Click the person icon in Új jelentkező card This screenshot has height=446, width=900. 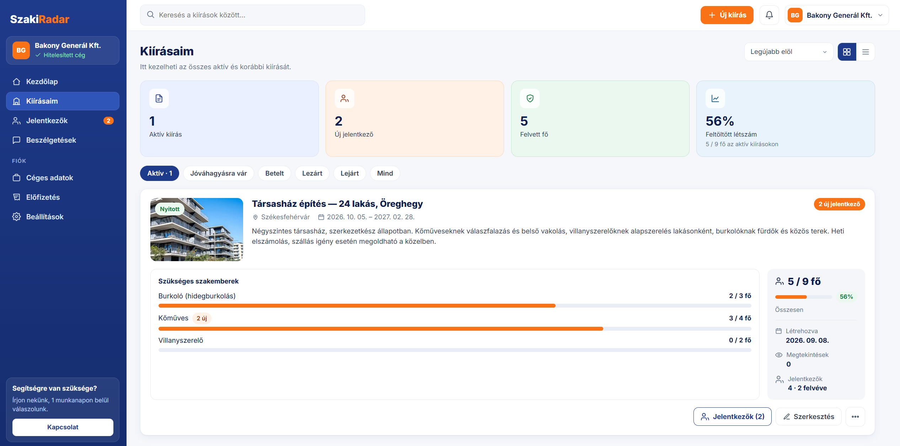click(344, 98)
